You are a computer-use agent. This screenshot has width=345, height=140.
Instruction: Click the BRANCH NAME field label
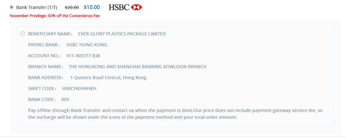[x=45, y=67]
